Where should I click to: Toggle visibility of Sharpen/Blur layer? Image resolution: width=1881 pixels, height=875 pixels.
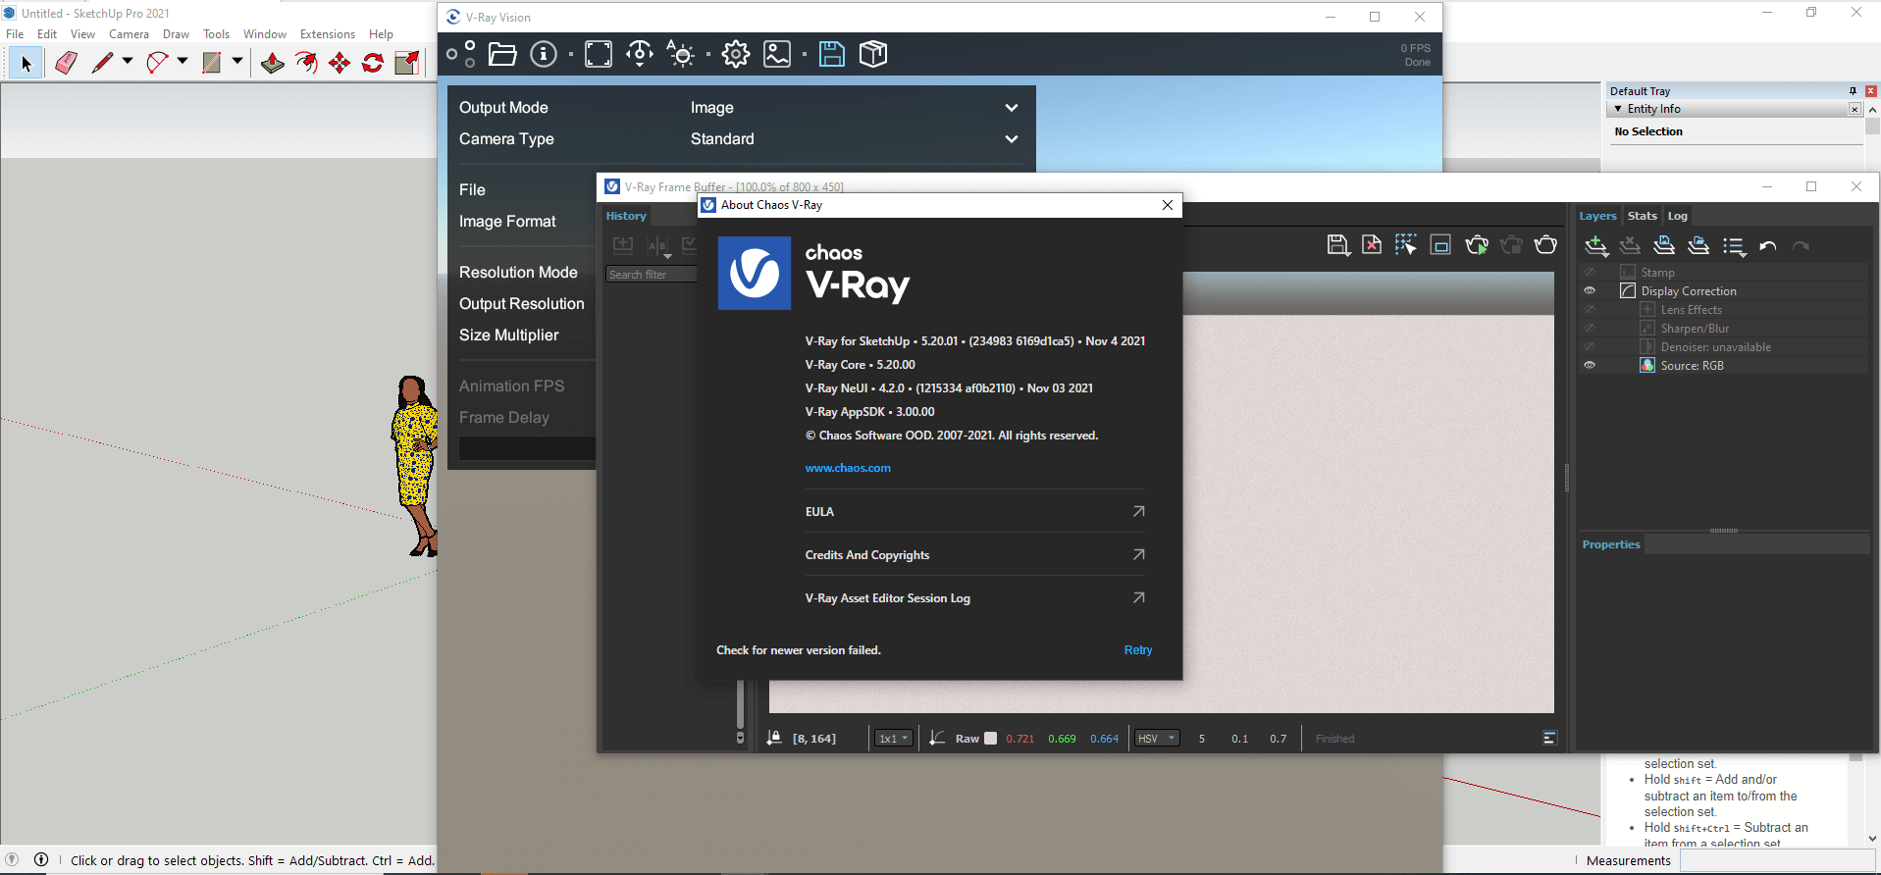click(x=1590, y=328)
